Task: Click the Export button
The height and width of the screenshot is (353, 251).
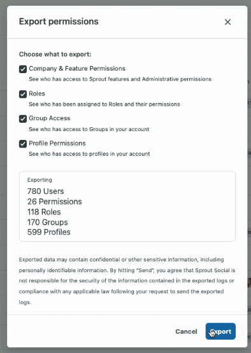Action: [220, 331]
